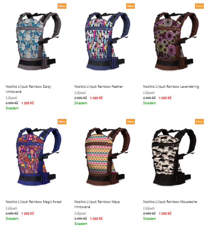Click Liliputi brand under Feather carrier
Viewport: 206px width, 226px height.
pos(80,93)
